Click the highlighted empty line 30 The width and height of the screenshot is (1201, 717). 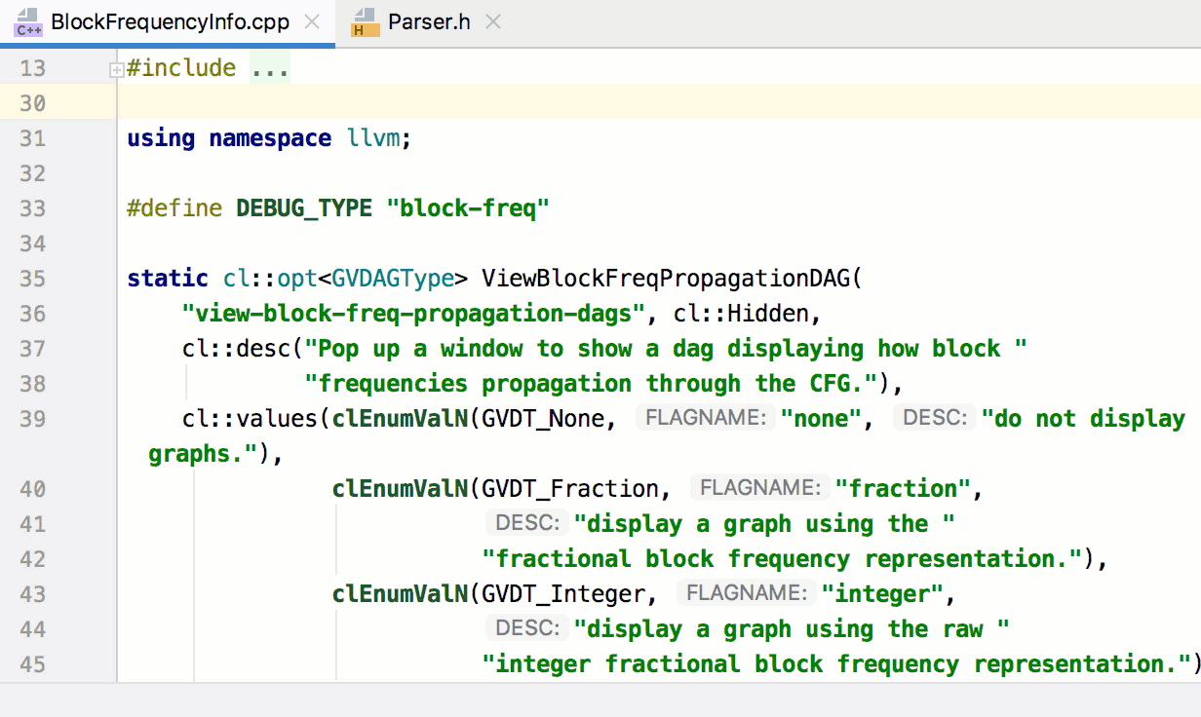pos(390,102)
